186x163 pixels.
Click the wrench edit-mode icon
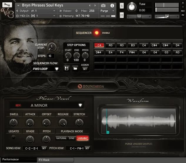tap(7, 5)
